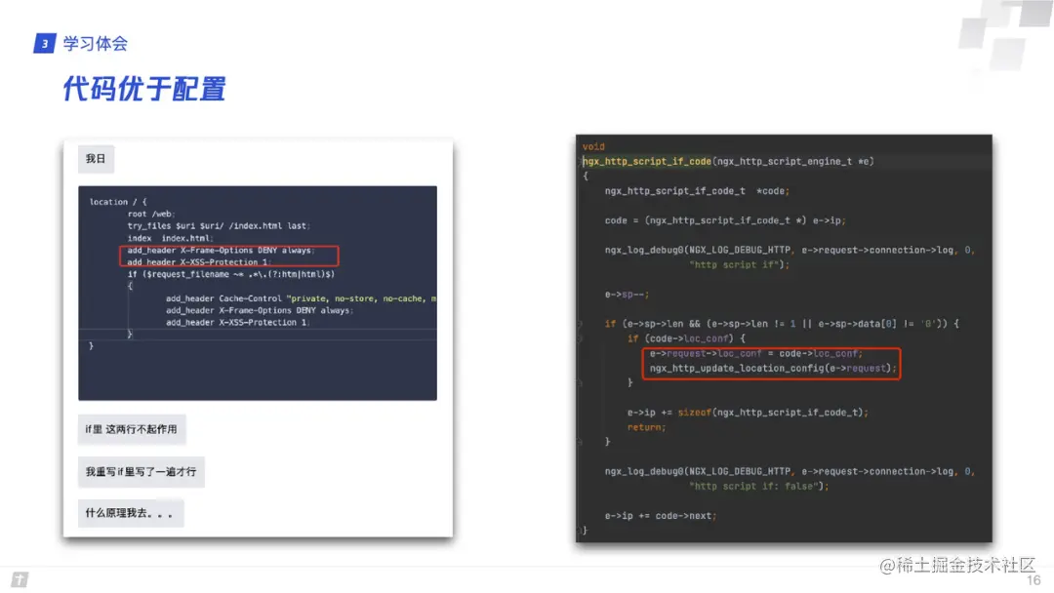Click the line location / { in the config
The width and height of the screenshot is (1054, 593).
[x=118, y=202]
